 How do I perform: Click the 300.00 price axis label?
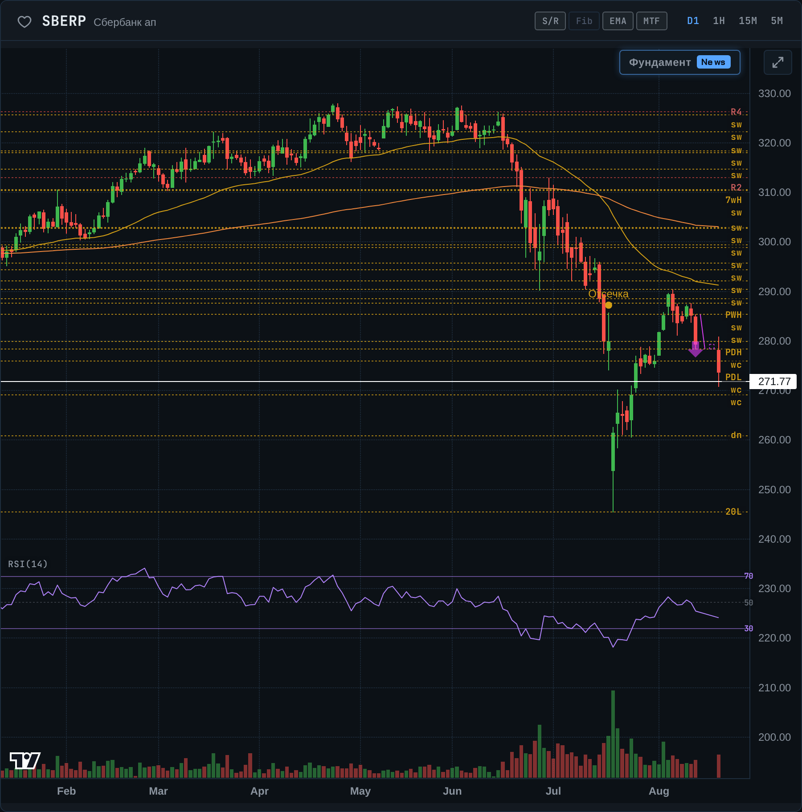click(774, 242)
